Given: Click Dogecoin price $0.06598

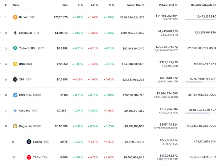Looking at the screenshot, I should click(x=61, y=126).
